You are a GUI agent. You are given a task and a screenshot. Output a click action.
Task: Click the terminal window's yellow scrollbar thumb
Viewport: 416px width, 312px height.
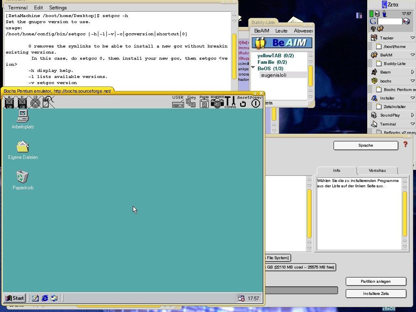tap(234, 56)
